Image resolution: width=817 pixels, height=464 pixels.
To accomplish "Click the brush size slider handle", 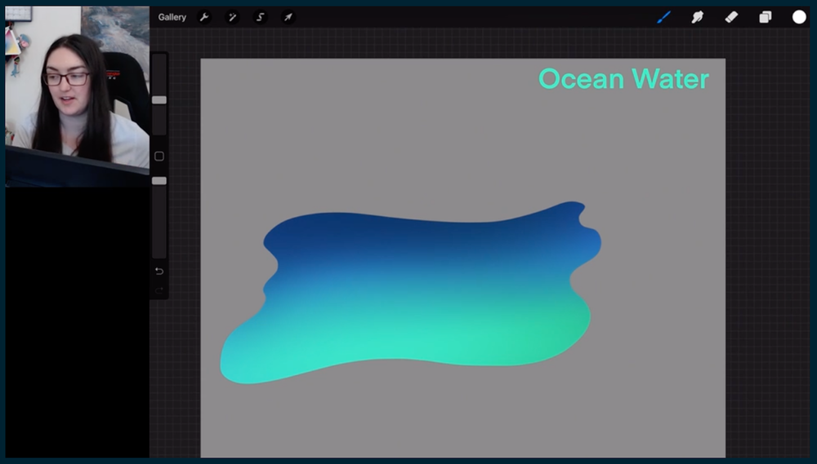I will pos(159,100).
